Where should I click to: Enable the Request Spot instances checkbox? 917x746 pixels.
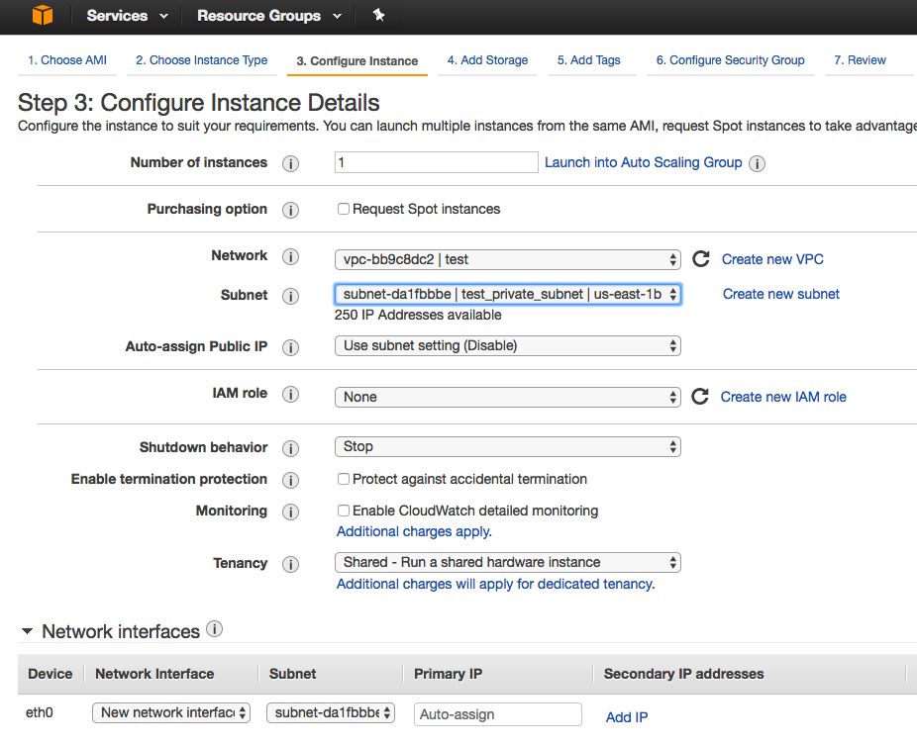click(x=343, y=209)
